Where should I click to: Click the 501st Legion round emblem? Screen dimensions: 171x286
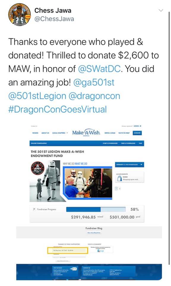pos(37,168)
